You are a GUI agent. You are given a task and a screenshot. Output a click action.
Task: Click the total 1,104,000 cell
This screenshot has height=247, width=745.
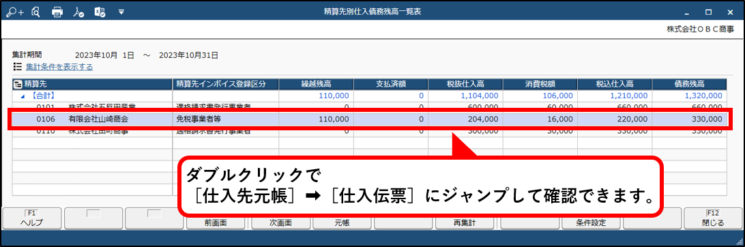[x=465, y=96]
